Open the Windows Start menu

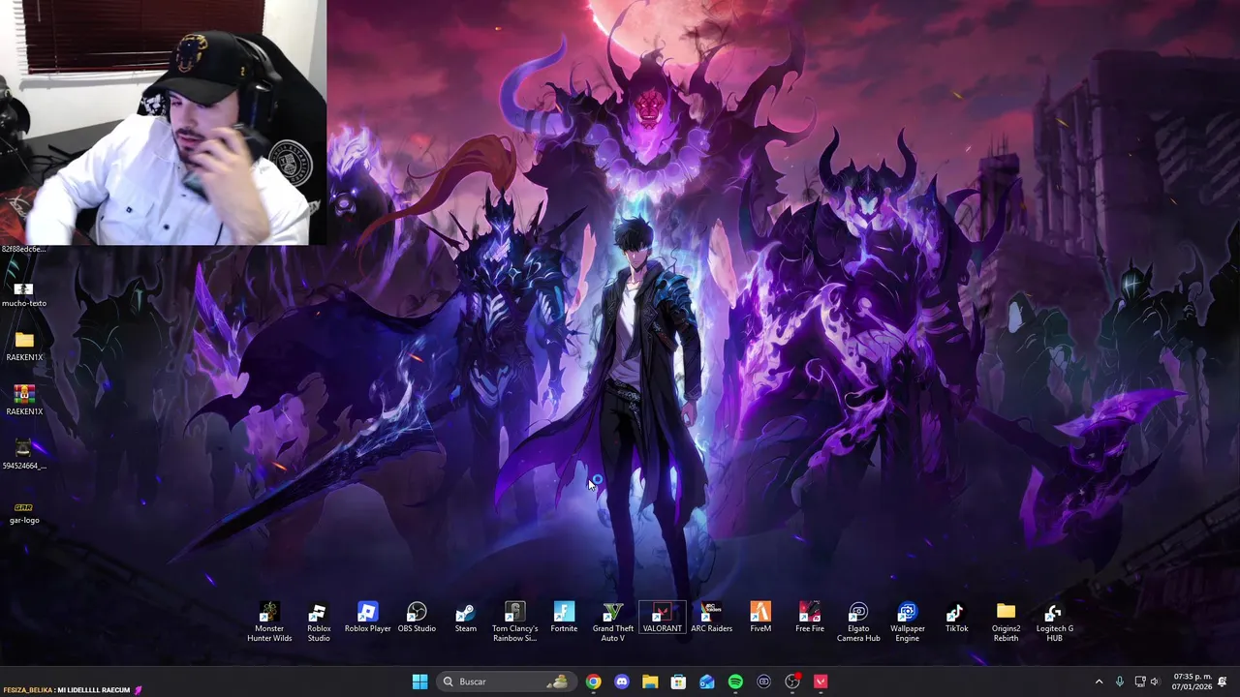click(419, 682)
